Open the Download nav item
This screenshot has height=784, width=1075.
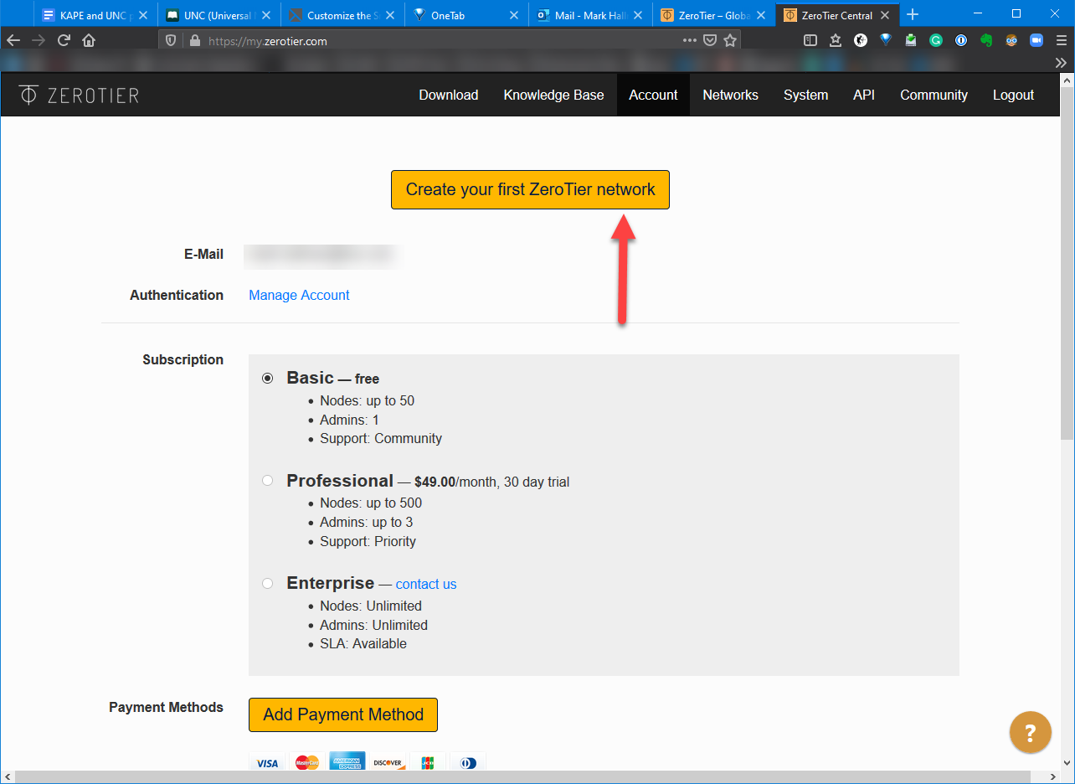tap(449, 95)
